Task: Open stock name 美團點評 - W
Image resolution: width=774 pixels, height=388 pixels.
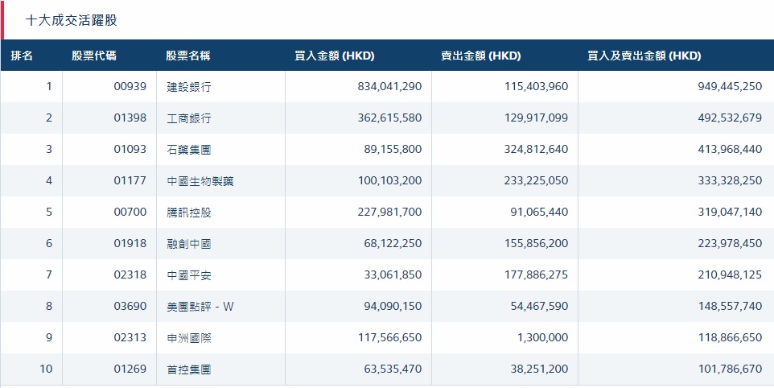Action: coord(200,307)
